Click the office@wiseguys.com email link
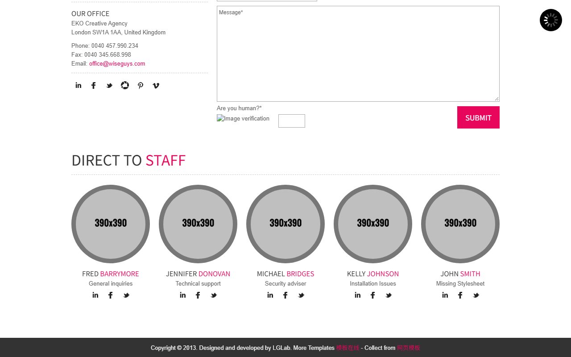Screen dimensions: 571x357 tap(117, 63)
